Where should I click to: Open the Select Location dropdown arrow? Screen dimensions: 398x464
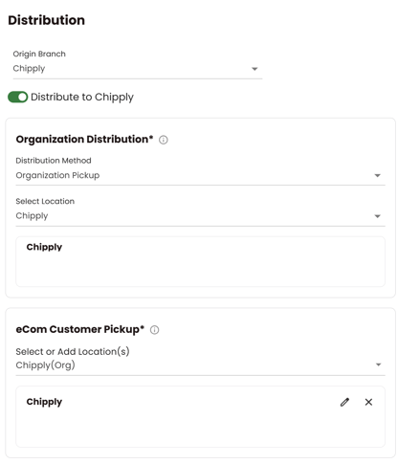(x=378, y=216)
